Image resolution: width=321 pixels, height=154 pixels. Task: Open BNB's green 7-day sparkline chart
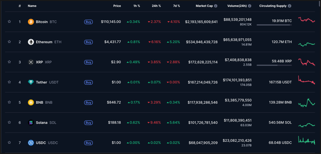(x=307, y=103)
